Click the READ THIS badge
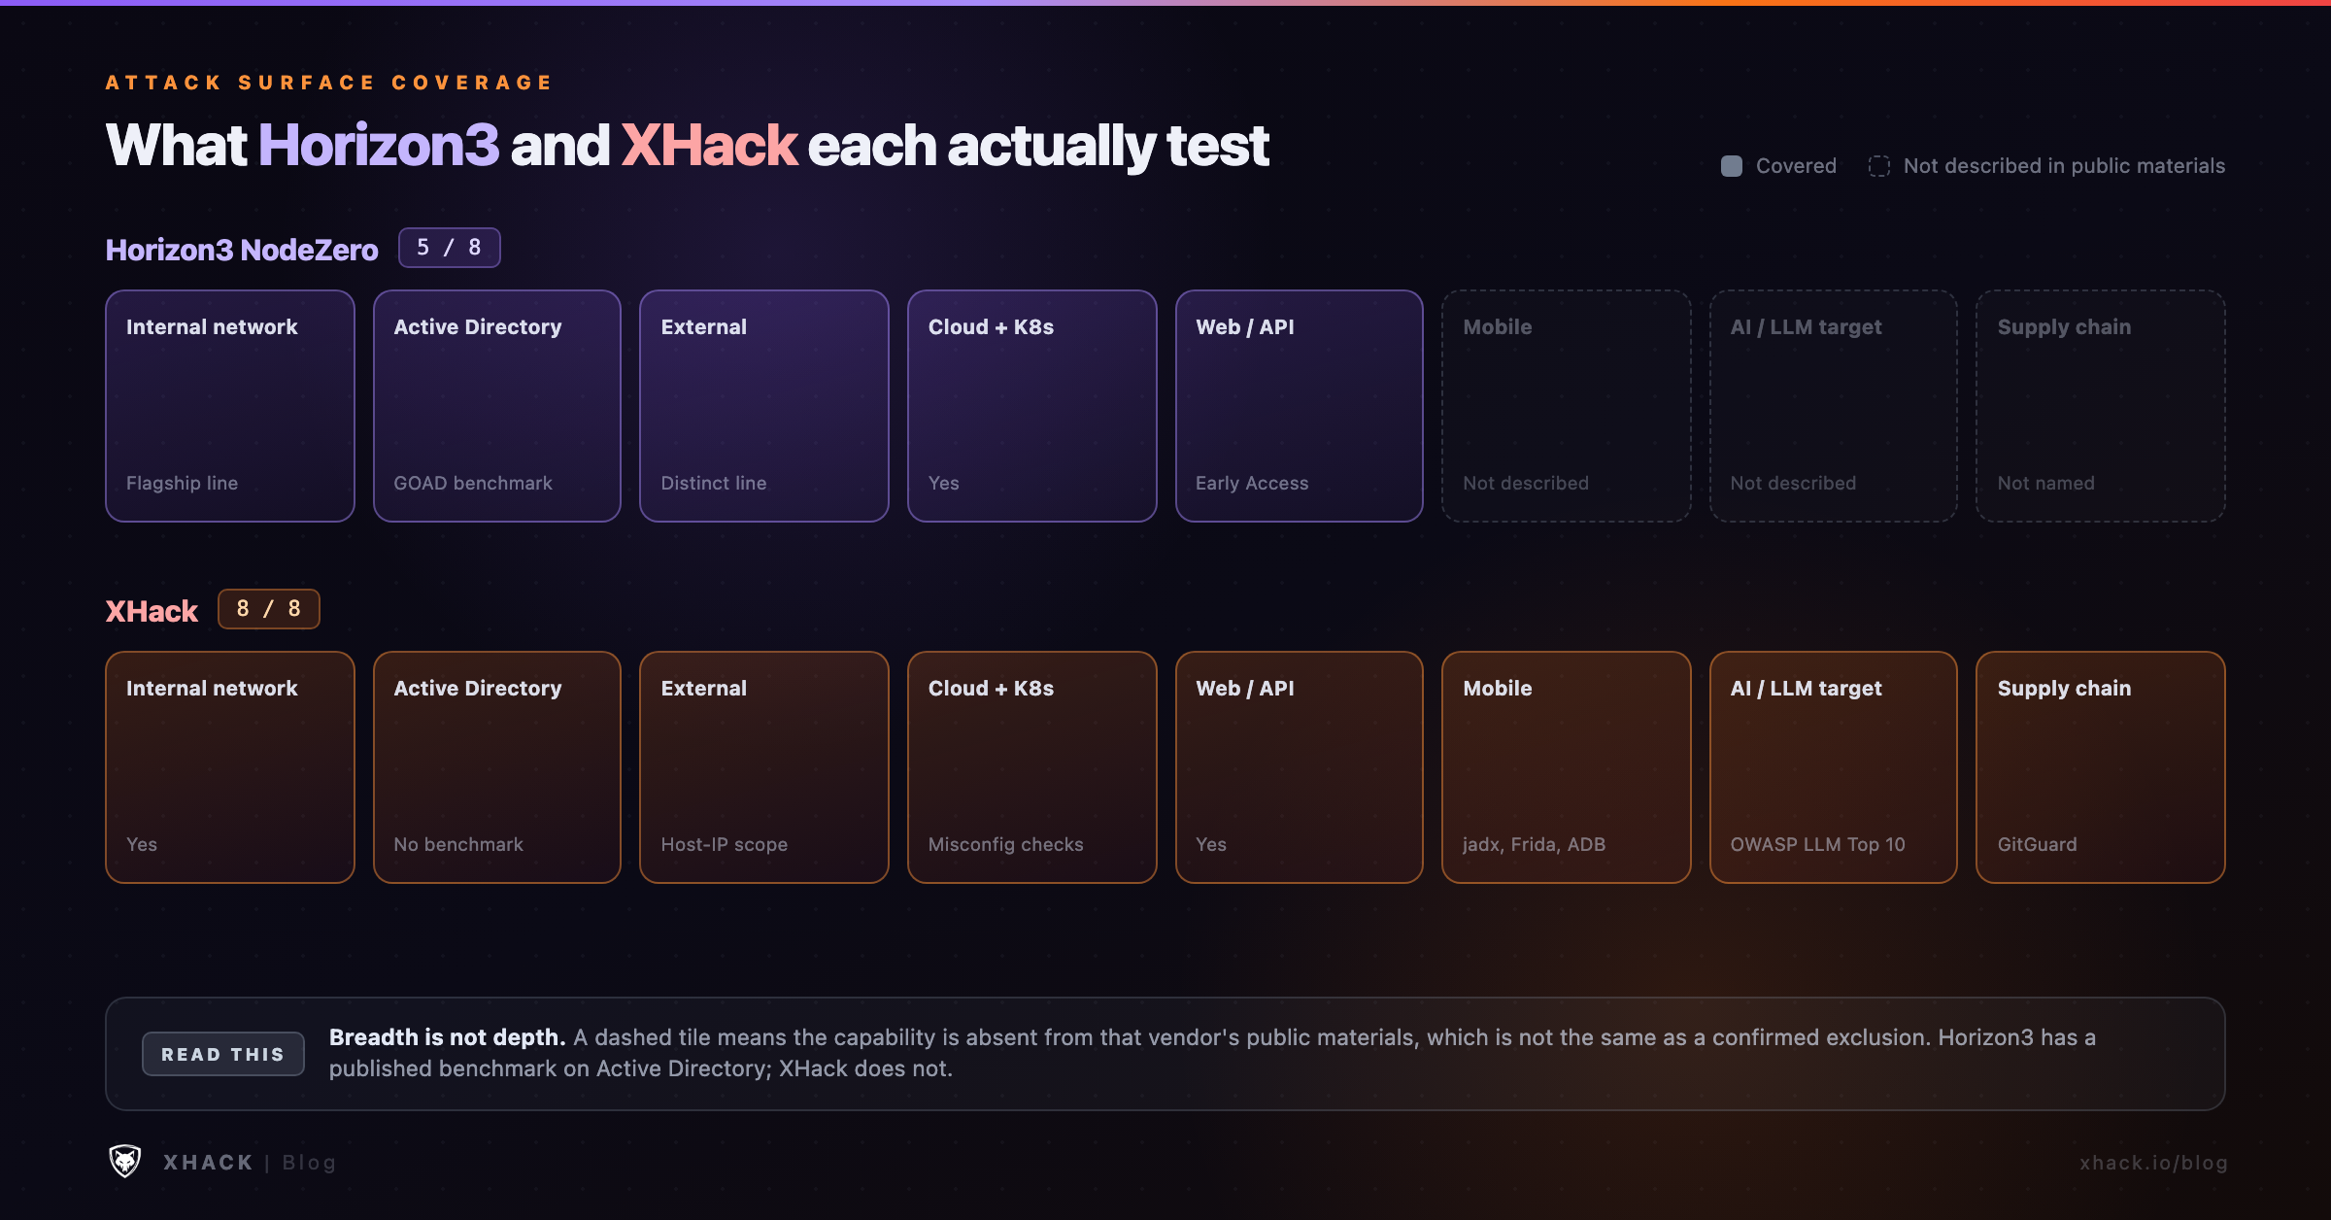This screenshot has width=2331, height=1220. (223, 1054)
